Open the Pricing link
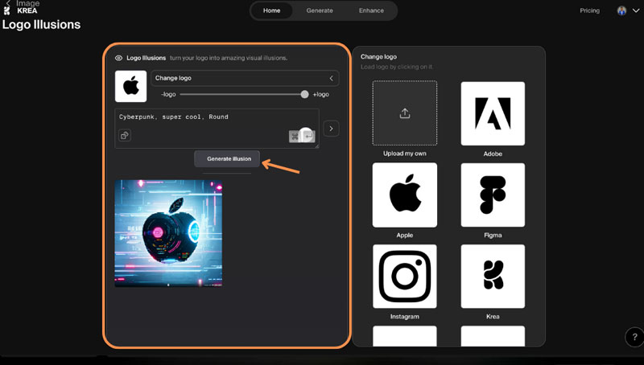The height and width of the screenshot is (365, 644). pos(589,10)
